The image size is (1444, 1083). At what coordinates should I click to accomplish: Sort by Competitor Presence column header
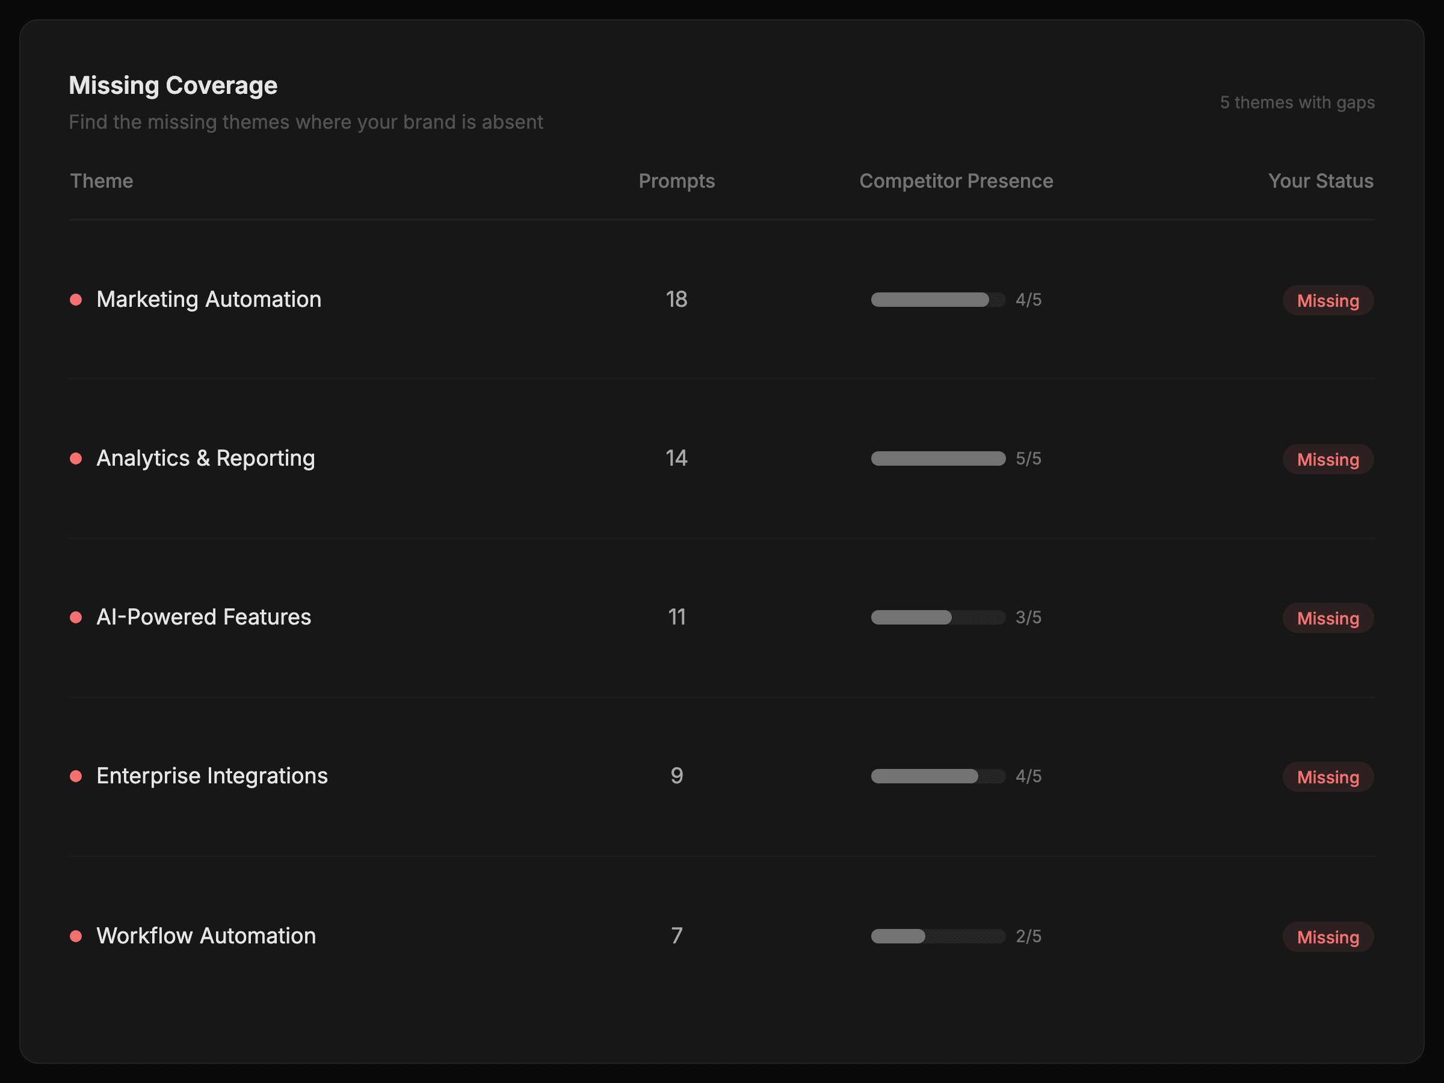955,181
